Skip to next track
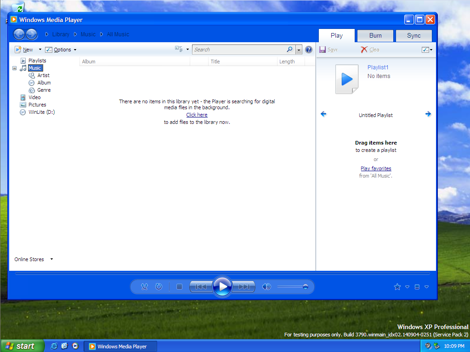 click(243, 287)
